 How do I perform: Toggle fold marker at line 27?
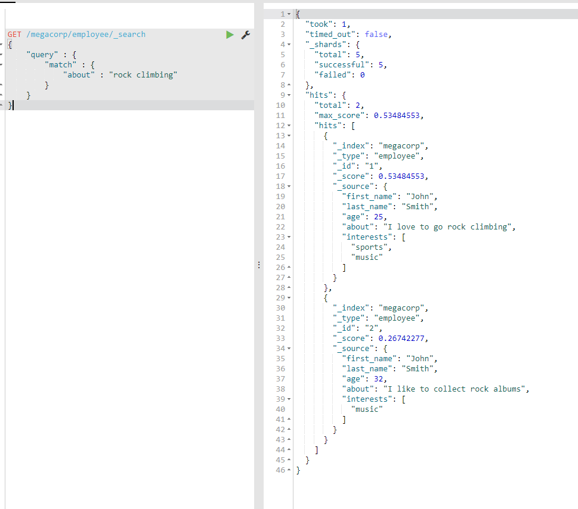tap(289, 277)
